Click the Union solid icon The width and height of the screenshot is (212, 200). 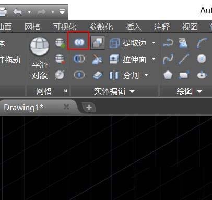tap(79, 42)
